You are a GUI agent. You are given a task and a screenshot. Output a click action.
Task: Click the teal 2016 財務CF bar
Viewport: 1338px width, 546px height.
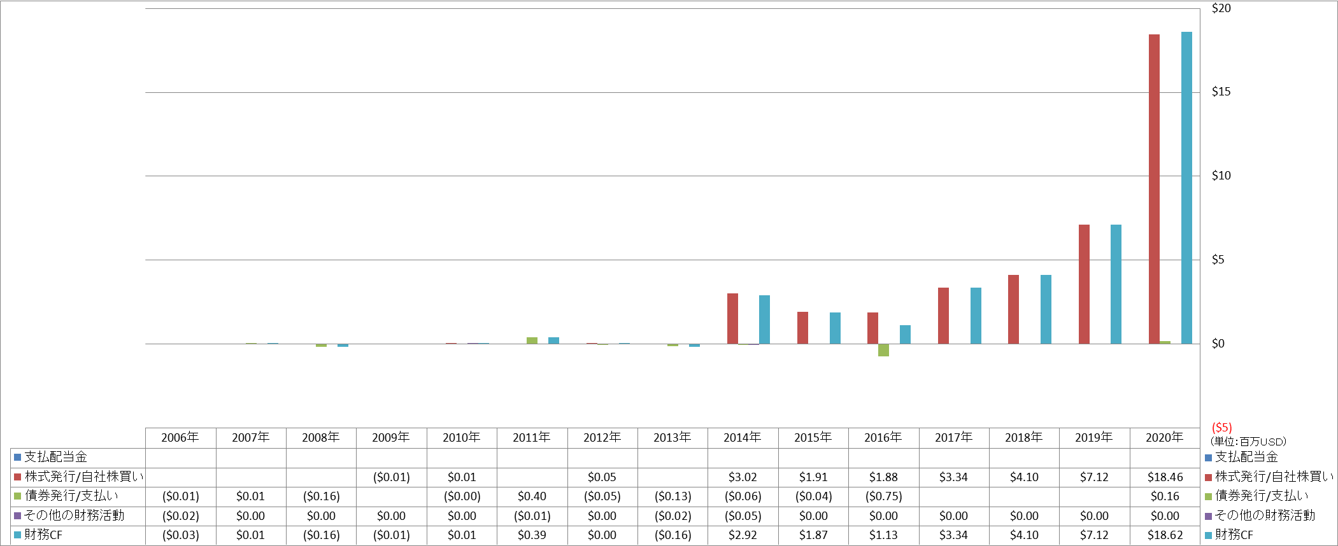point(905,334)
